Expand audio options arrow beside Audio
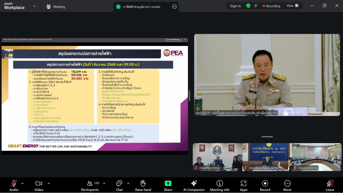 point(22,183)
